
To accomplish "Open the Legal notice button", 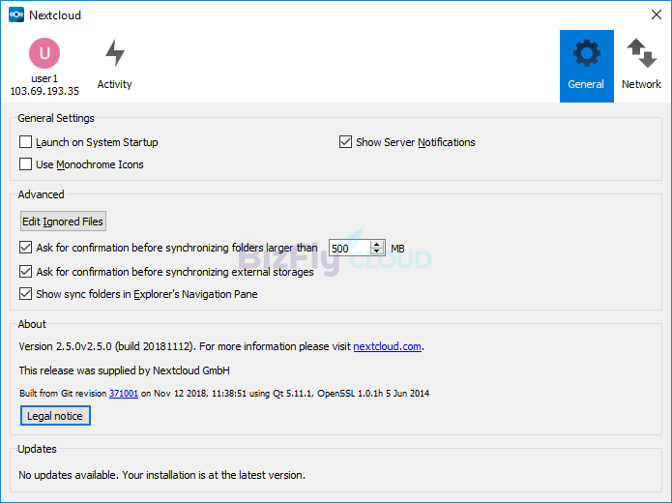I will coord(55,416).
